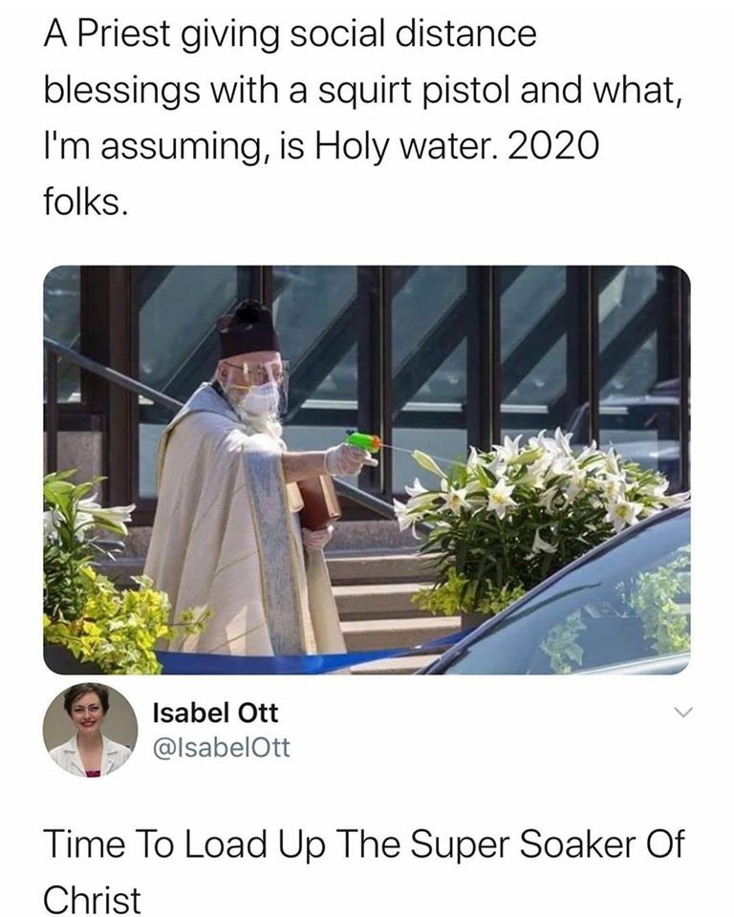Click the word "Christ" in the tweet
Screen dimensions: 734x917
pos(93,896)
